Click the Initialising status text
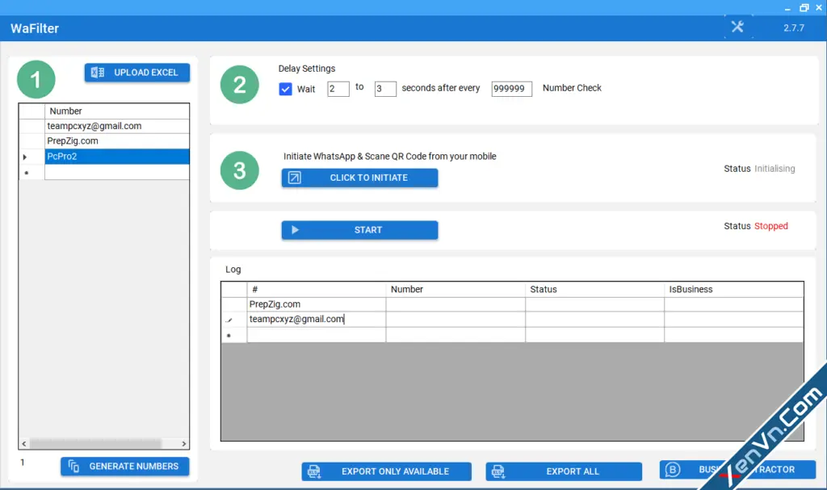Viewport: 827px width, 490px height. click(x=775, y=169)
